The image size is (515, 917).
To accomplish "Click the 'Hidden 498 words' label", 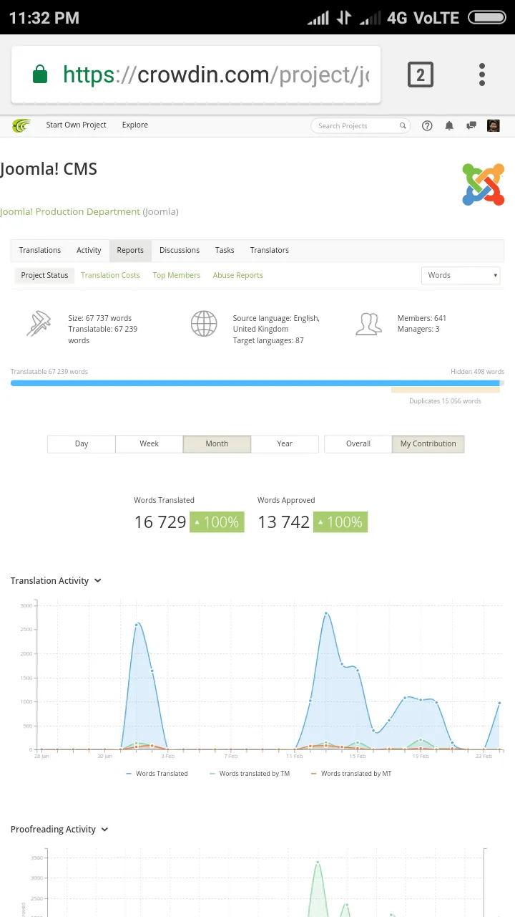I will click(477, 372).
